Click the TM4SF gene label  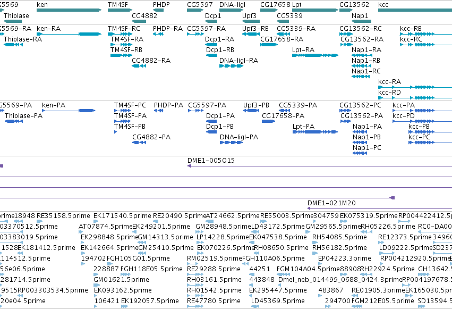117,5
